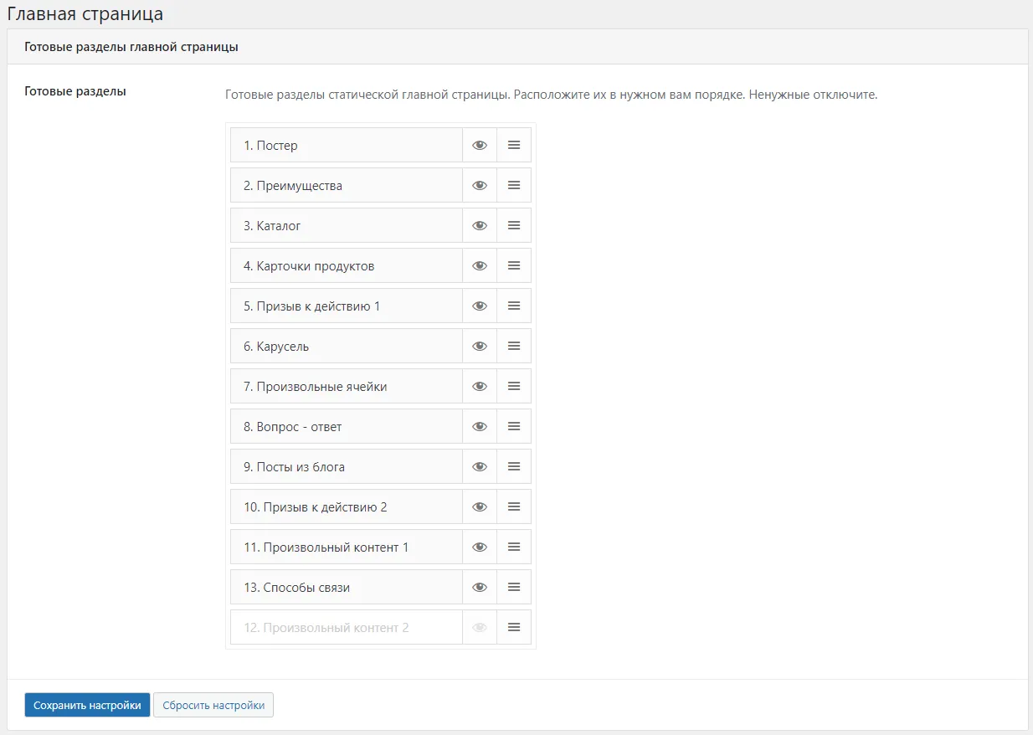1033x735 pixels.
Task: Click reorder handle of Произвольные ячейки
Action: pyautogui.click(x=514, y=386)
